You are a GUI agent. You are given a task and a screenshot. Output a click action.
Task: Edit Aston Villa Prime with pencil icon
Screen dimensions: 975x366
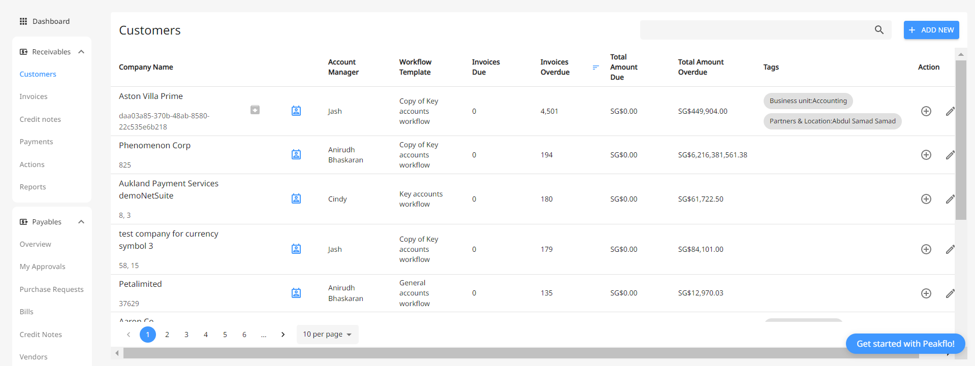click(950, 111)
